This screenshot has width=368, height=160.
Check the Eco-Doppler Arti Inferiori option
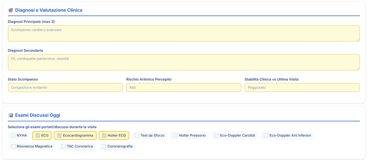coord(266,136)
